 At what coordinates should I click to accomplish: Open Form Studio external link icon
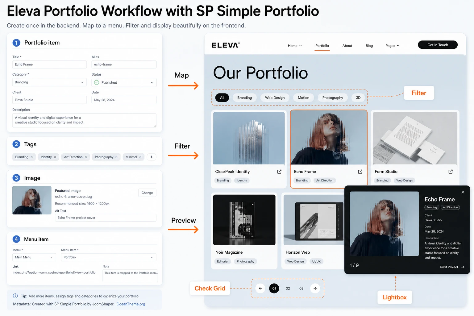click(451, 172)
